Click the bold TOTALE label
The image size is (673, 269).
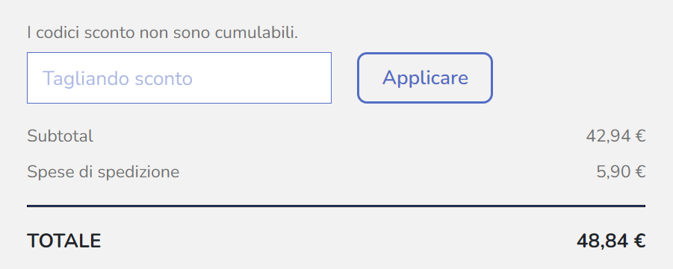(64, 241)
